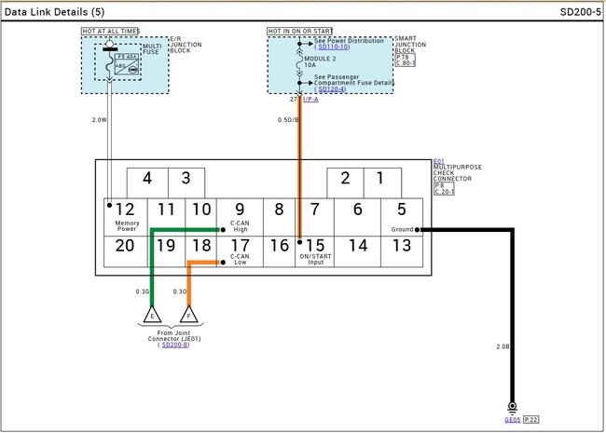This screenshot has width=606, height=433.
Task: Click the '0.5O/B' wire gauge label
Action: point(288,120)
